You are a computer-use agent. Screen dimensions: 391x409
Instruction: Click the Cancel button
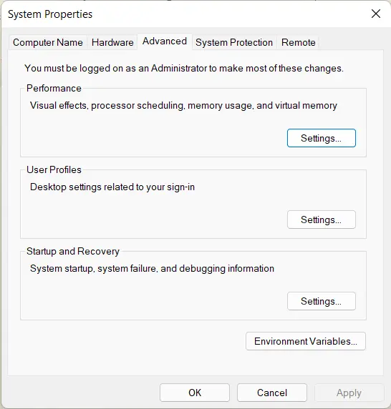pos(272,393)
